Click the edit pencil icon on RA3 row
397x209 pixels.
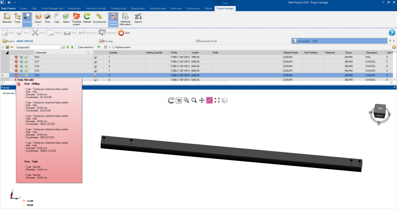tap(95, 57)
